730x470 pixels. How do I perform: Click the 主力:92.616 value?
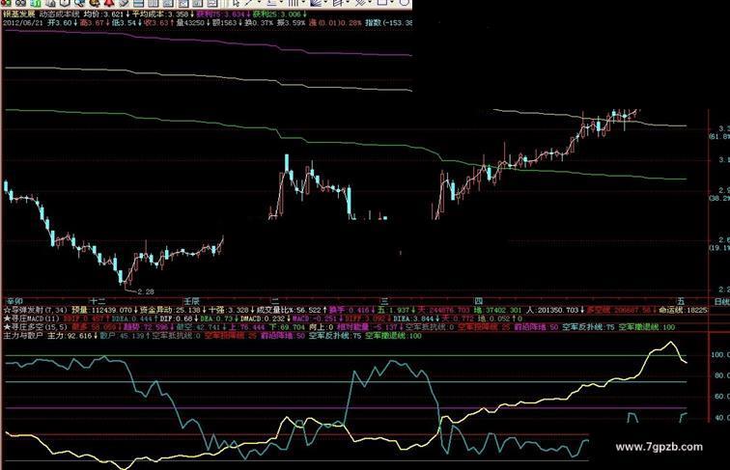click(x=70, y=336)
